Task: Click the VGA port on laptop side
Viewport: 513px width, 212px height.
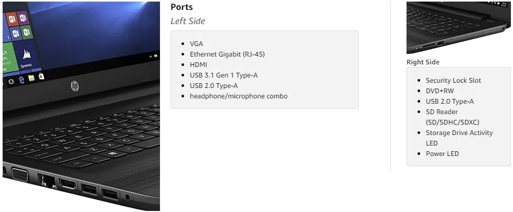Action: pyautogui.click(x=20, y=176)
